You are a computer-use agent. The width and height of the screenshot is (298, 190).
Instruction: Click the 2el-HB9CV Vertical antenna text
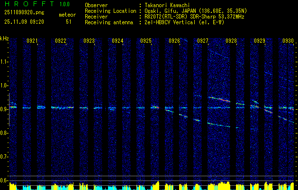pyautogui.click(x=185, y=22)
